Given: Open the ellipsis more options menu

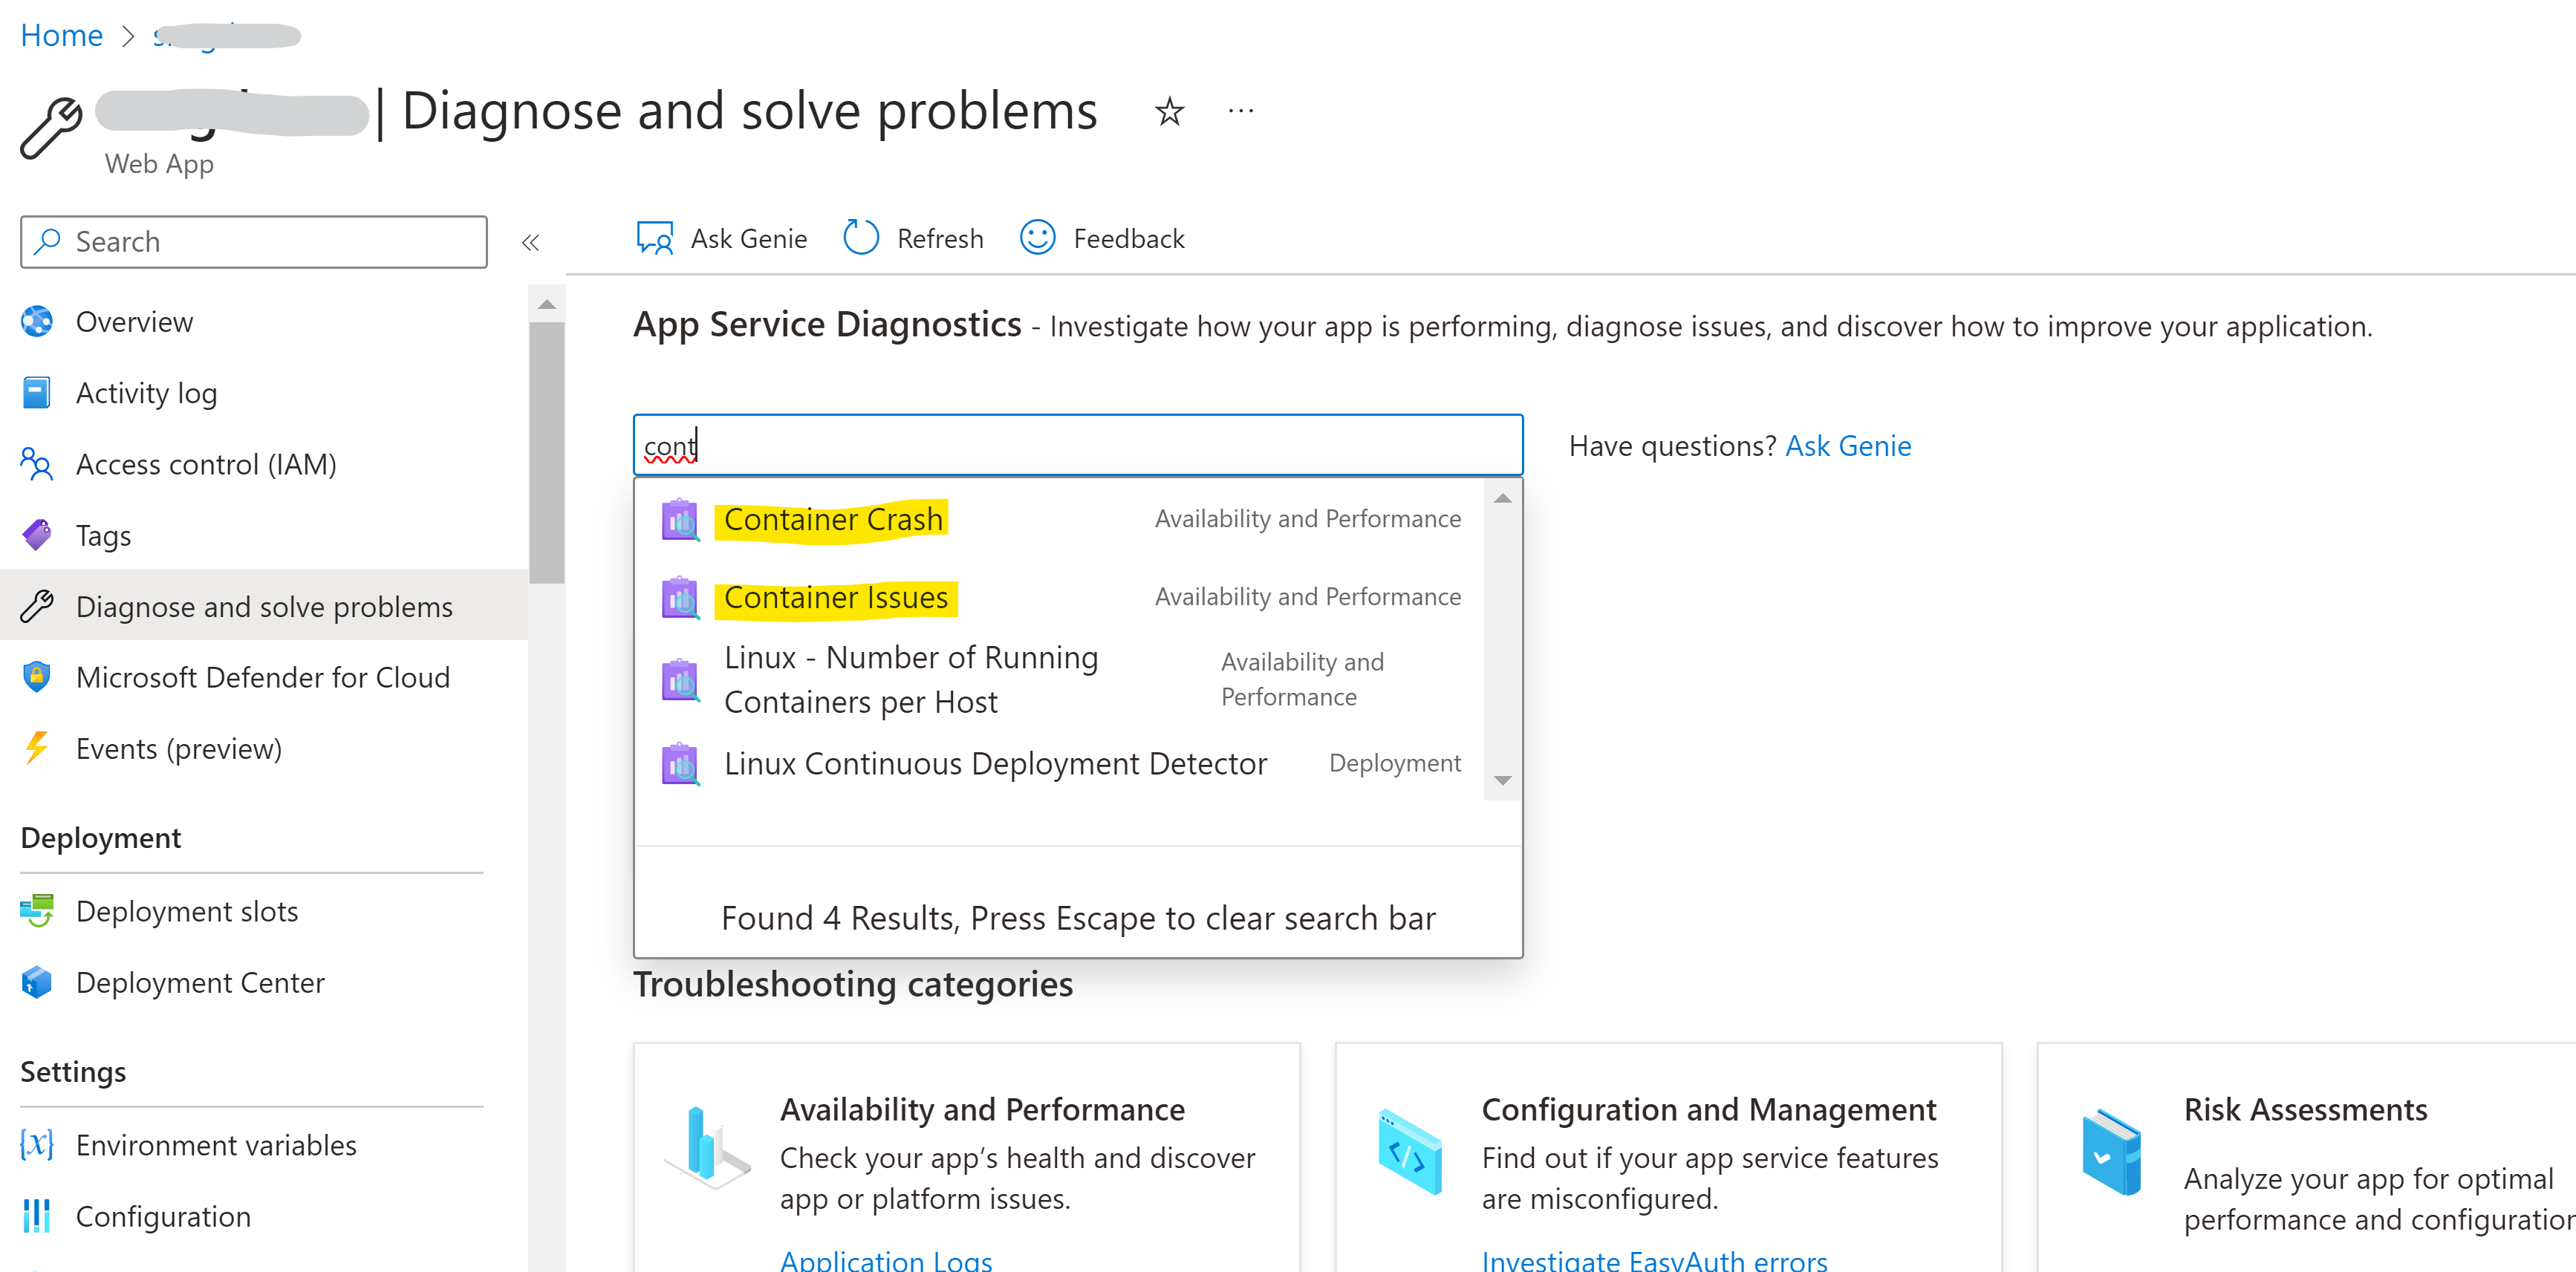Looking at the screenshot, I should pyautogui.click(x=1240, y=111).
